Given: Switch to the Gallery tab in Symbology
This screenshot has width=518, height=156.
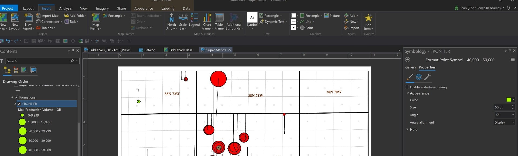Looking at the screenshot, I should (x=410, y=67).
